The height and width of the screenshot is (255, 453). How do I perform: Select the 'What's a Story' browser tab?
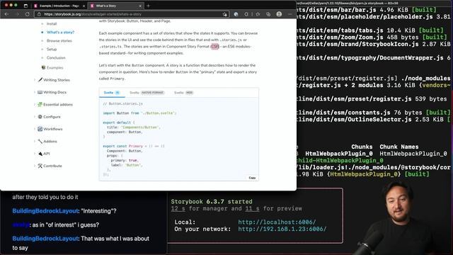[x=115, y=6]
